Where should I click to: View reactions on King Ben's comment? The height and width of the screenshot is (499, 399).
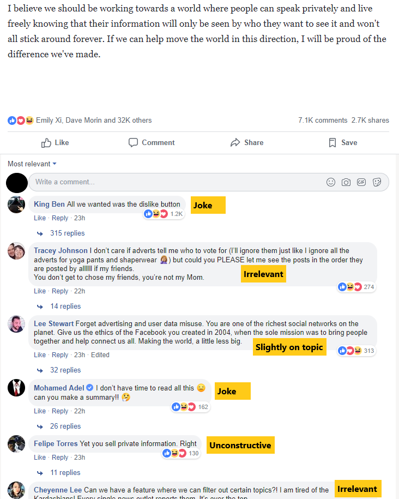click(x=164, y=214)
